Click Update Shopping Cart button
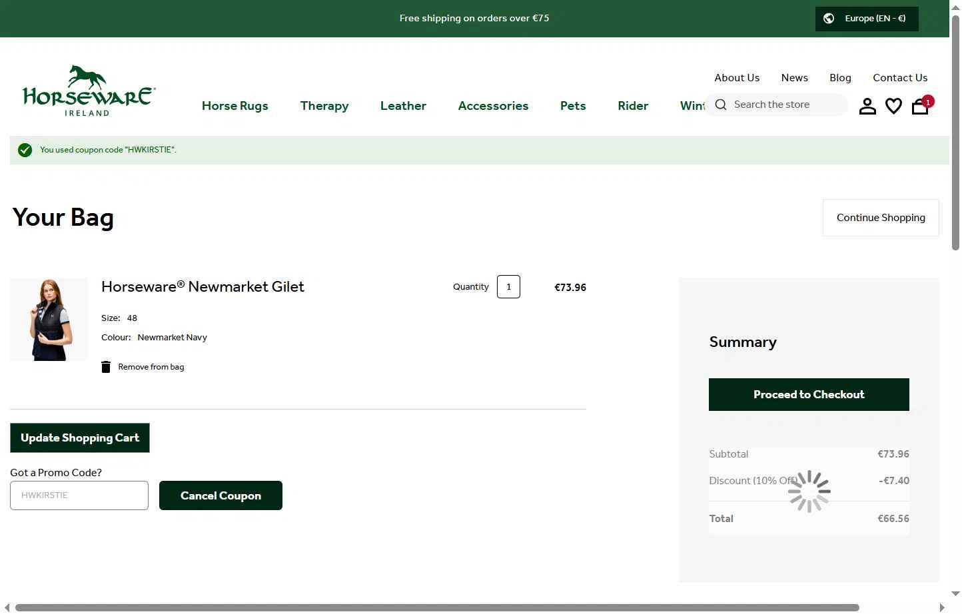Image resolution: width=962 pixels, height=614 pixels. tap(80, 438)
